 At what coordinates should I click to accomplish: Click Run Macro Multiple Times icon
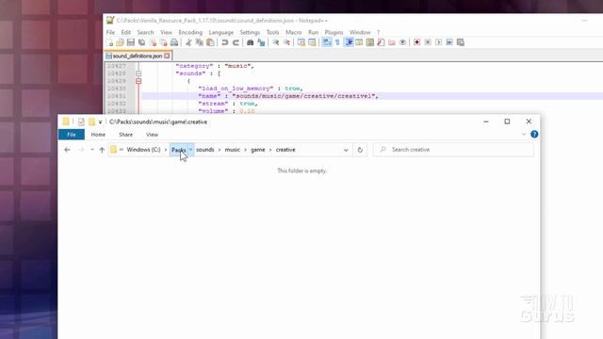pos(449,42)
